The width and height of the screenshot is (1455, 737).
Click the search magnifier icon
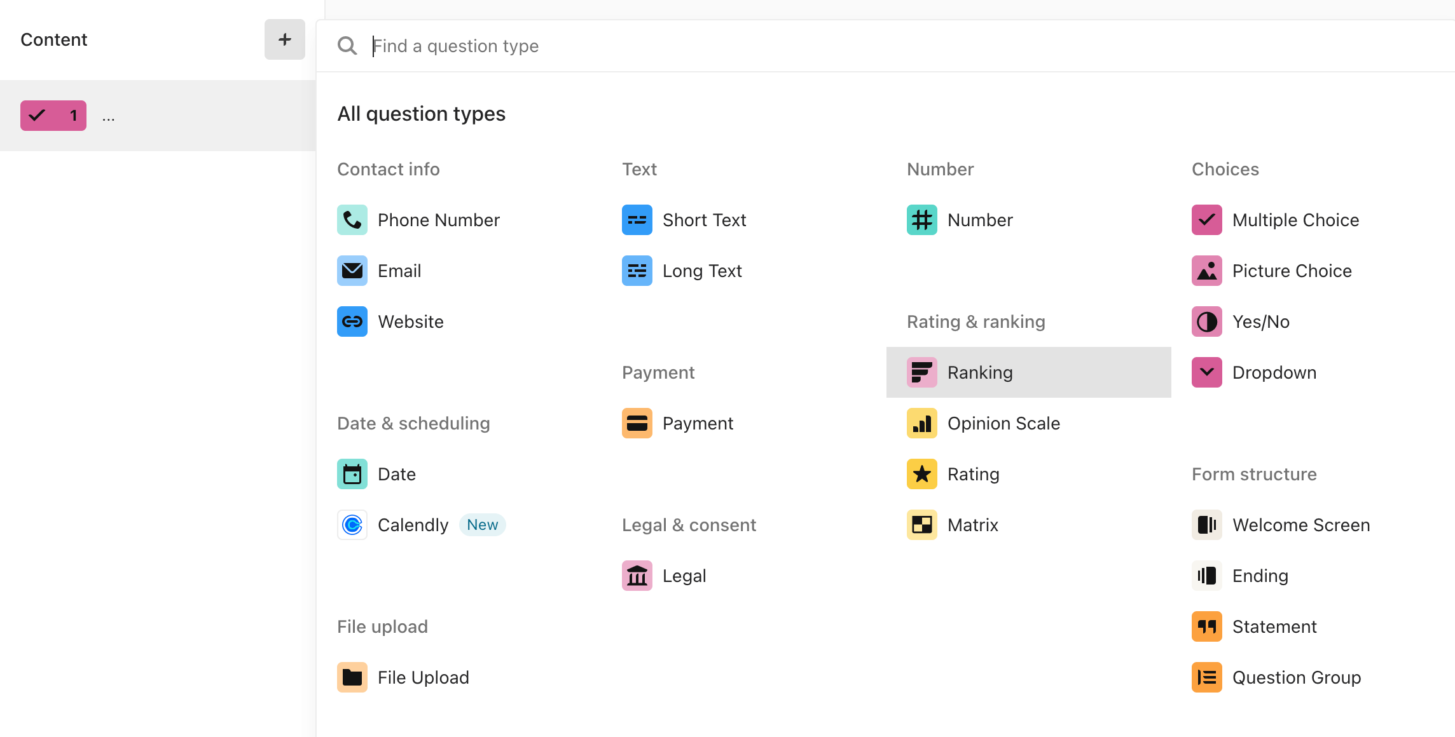point(347,46)
